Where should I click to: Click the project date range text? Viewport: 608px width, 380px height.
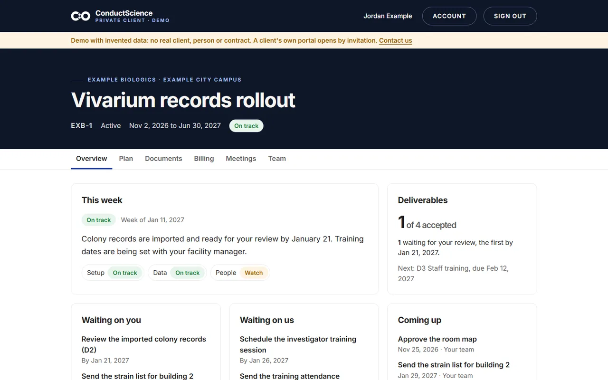pyautogui.click(x=175, y=126)
